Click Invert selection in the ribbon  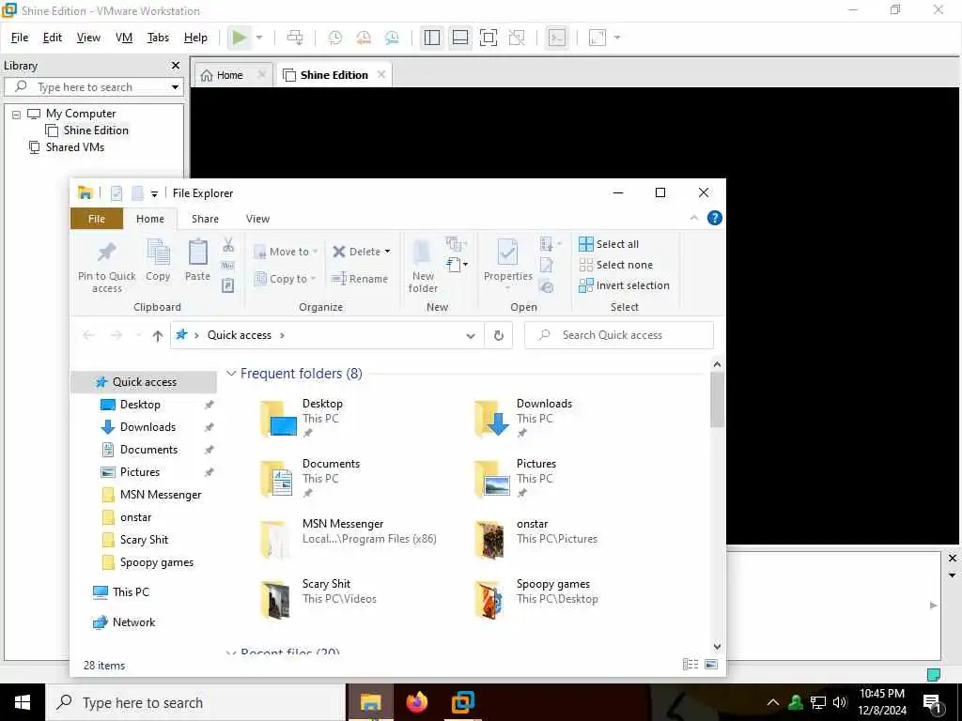click(x=624, y=285)
